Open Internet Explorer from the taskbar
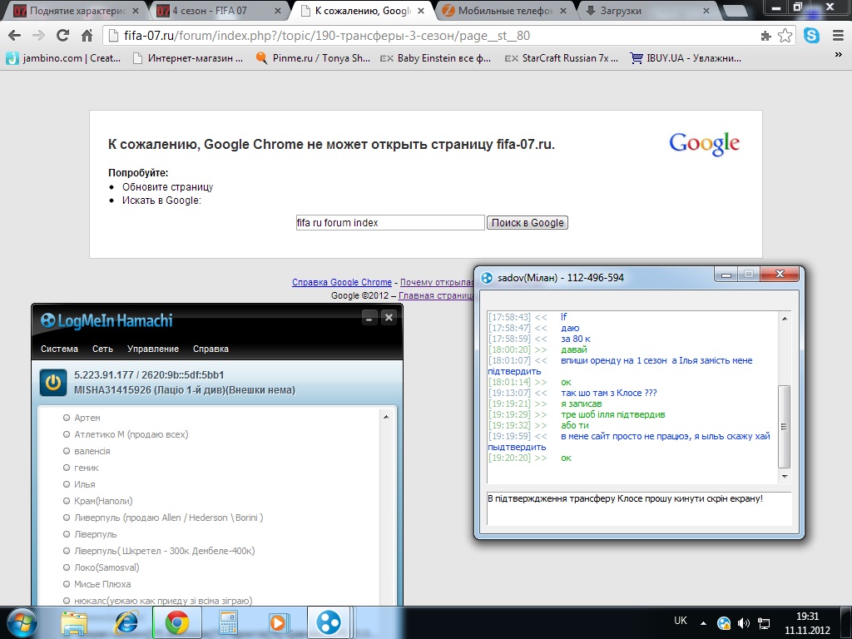852x639 pixels. [126, 623]
